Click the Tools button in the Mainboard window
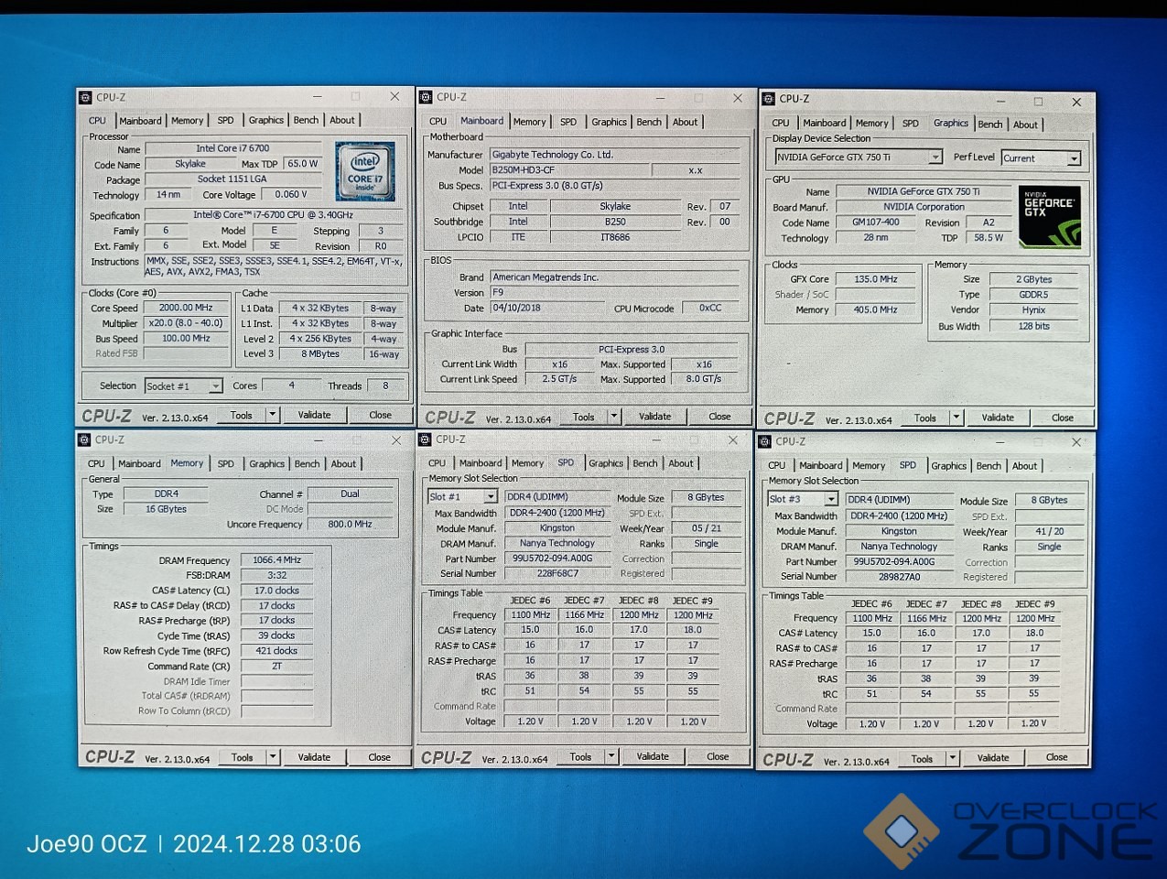 pyautogui.click(x=584, y=417)
